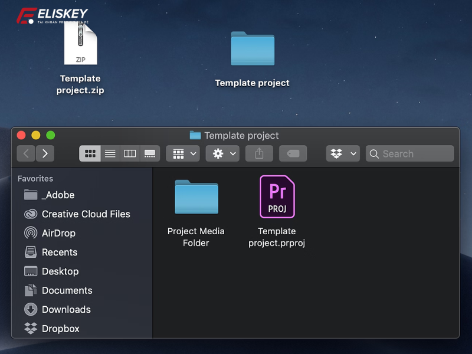Image resolution: width=472 pixels, height=354 pixels.
Task: Navigate forward with the forward arrow
Action: pos(45,153)
